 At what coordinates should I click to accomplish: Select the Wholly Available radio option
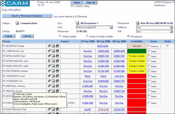[x=60, y=36]
